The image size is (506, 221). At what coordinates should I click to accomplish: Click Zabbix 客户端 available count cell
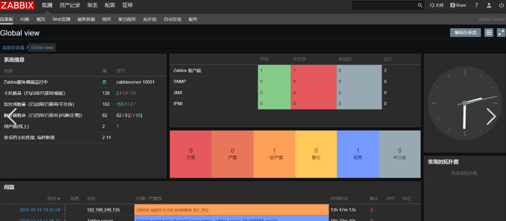pos(274,71)
